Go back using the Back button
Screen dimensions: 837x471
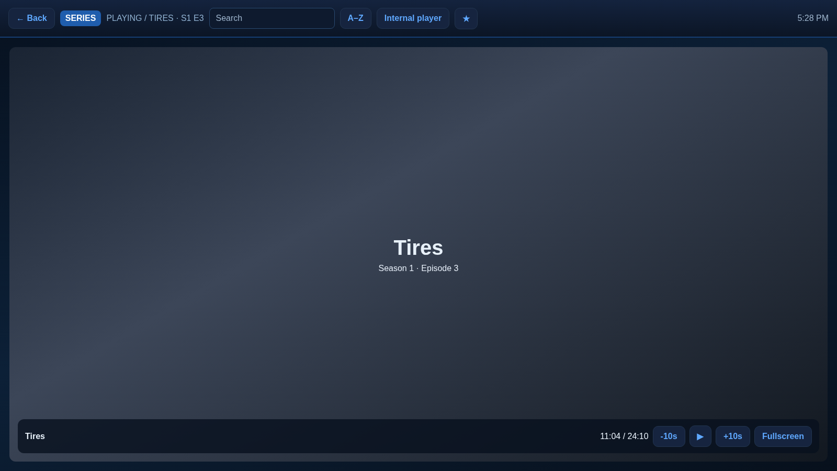31,18
